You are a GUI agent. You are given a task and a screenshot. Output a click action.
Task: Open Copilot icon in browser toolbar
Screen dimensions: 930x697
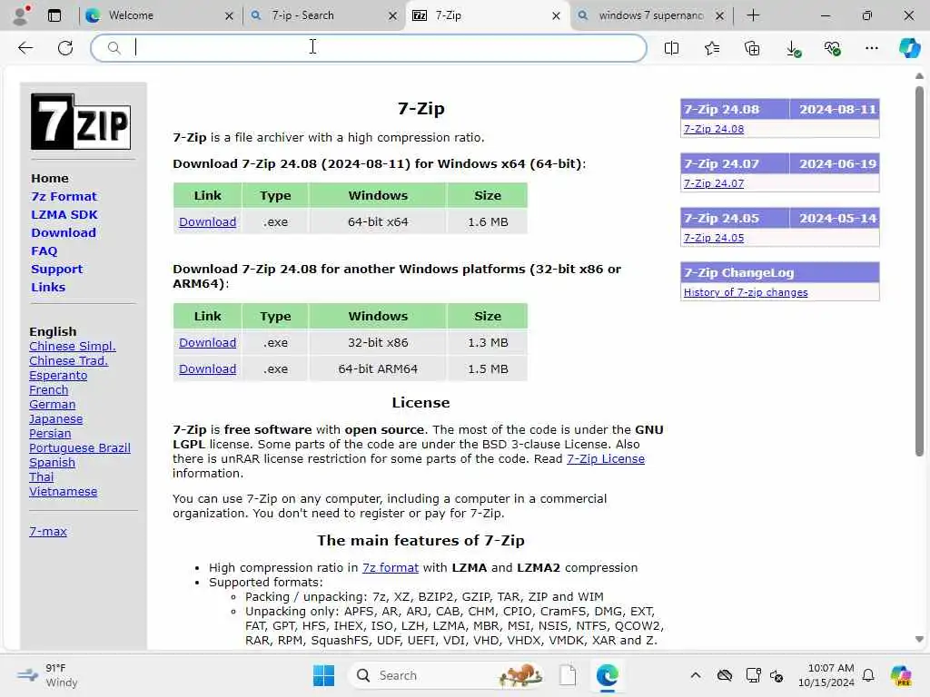909,48
